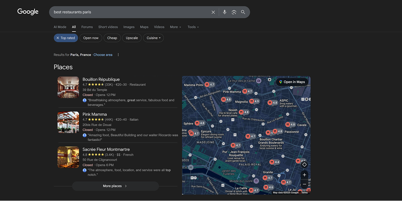This screenshot has width=402, height=201.
Task: Enable the Open now filter
Action: [x=91, y=38]
